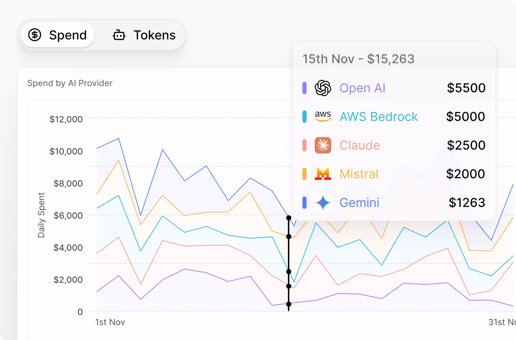Click the Gemini sparkle icon
The image size is (516, 340).
pos(323,202)
